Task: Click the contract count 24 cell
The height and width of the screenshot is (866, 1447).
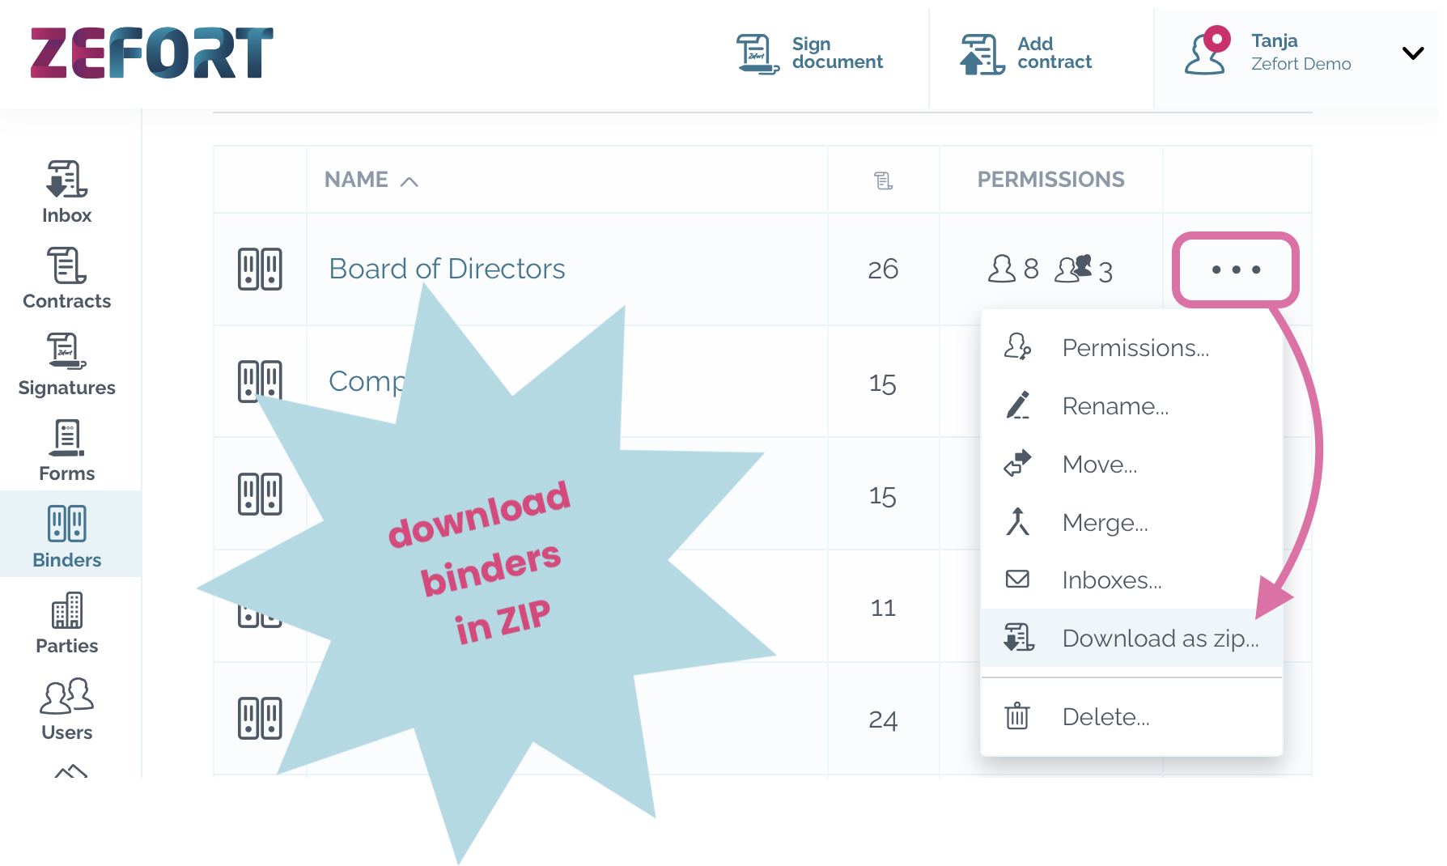Action: tap(883, 719)
